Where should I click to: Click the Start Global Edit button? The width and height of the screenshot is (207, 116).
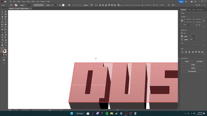pos(192,71)
